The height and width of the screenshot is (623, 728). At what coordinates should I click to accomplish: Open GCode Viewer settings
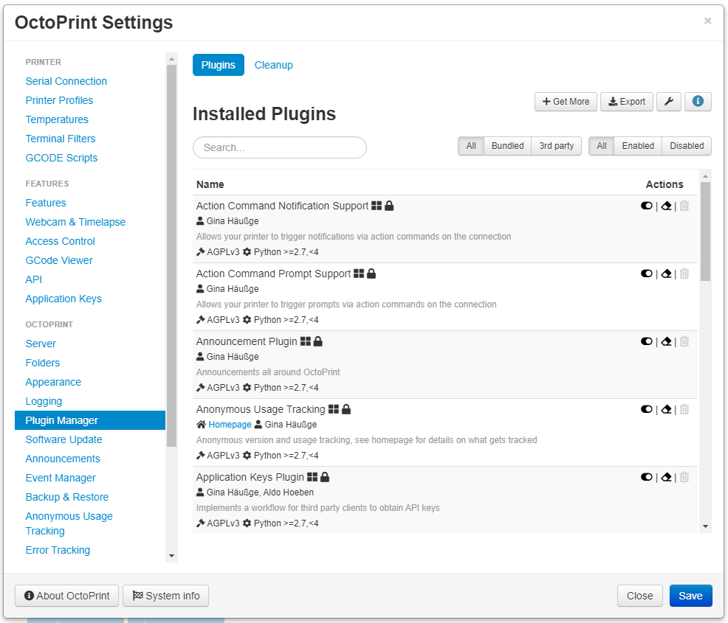pyautogui.click(x=59, y=260)
